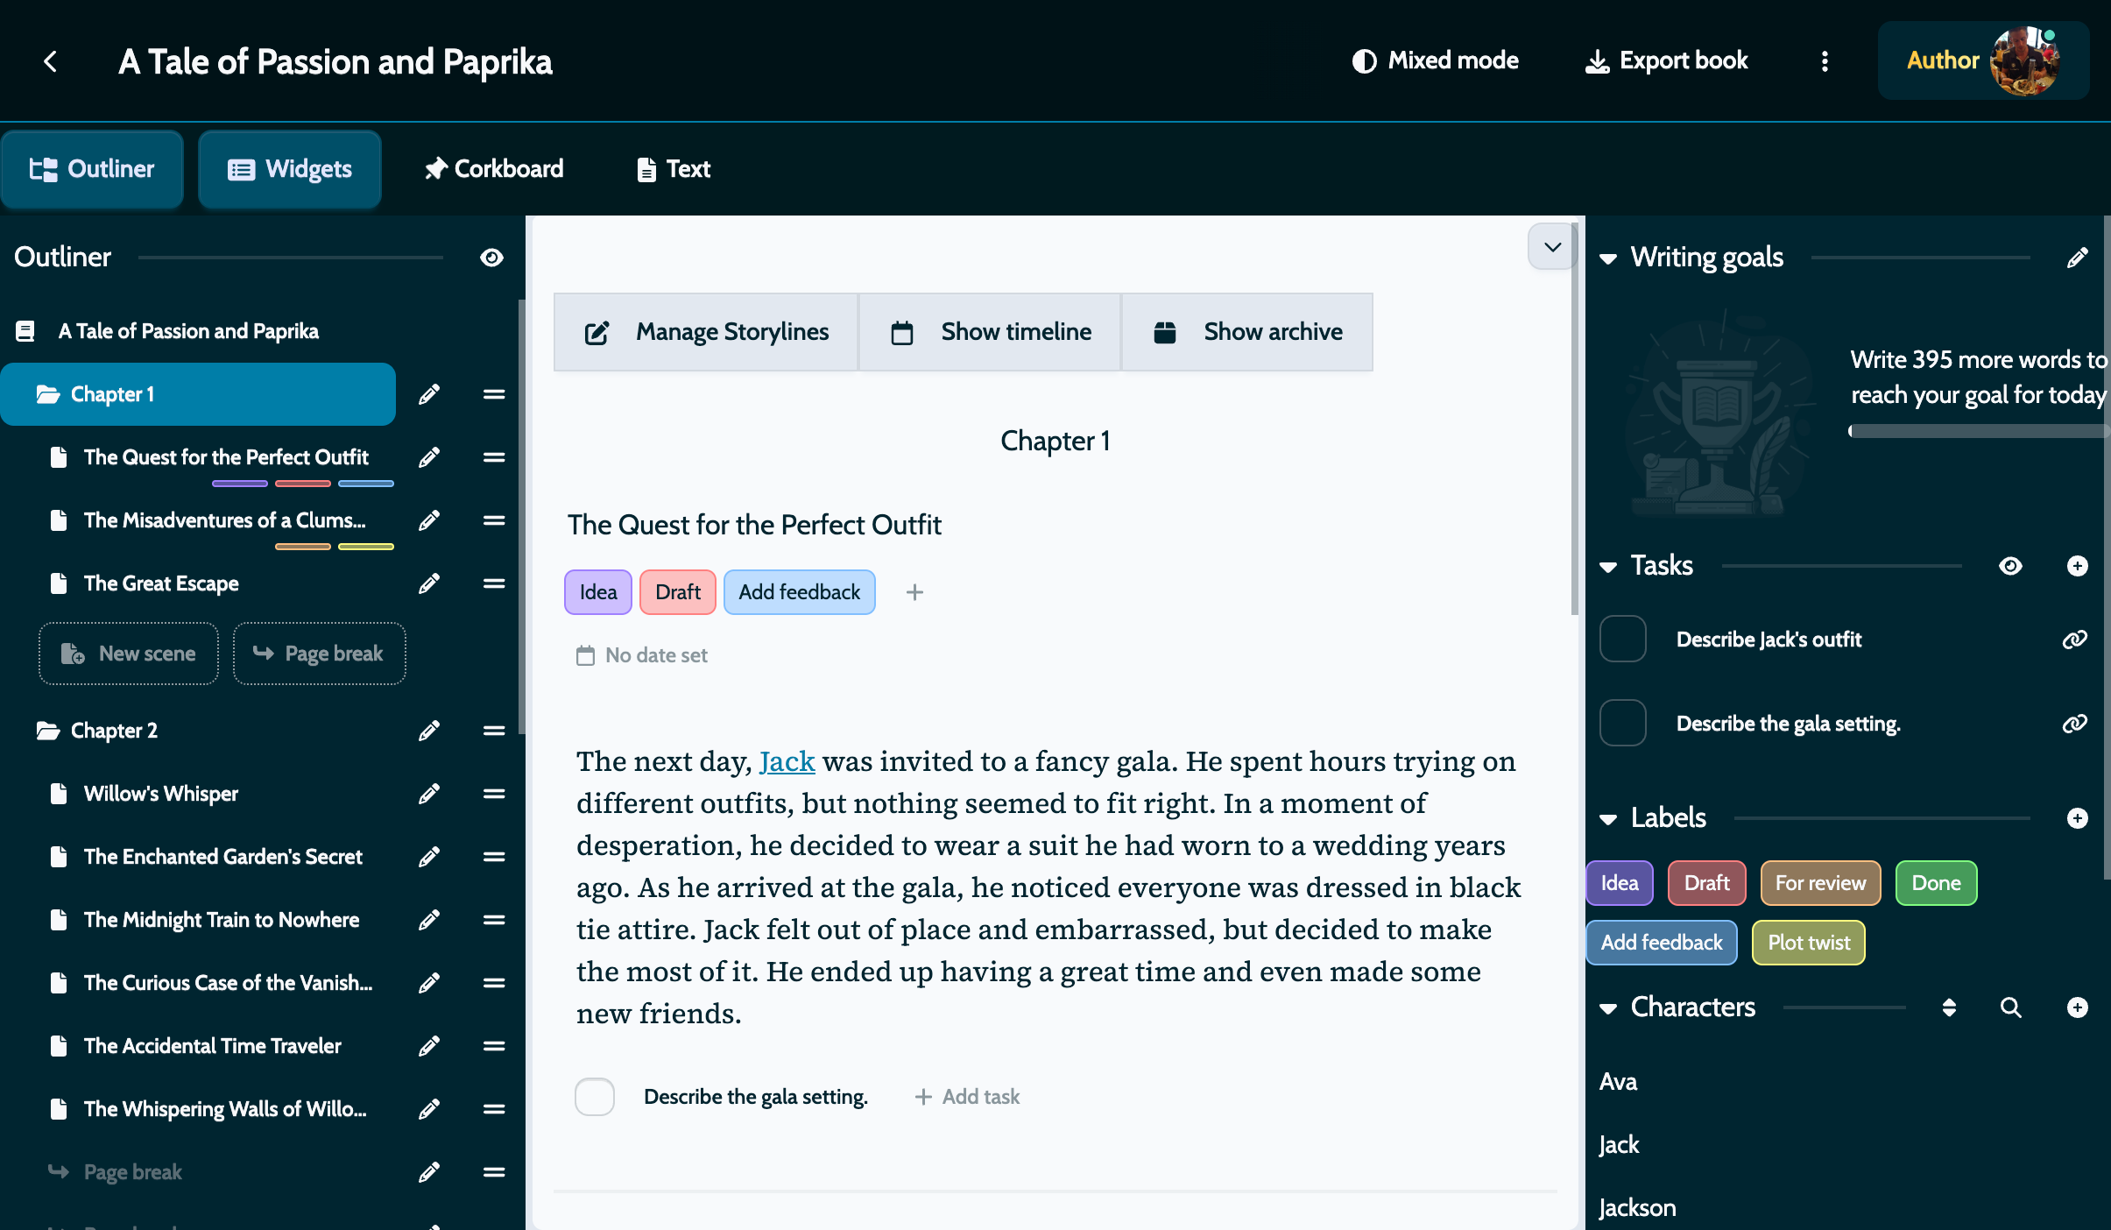
Task: Open search in the Characters panel
Action: tap(2010, 1007)
